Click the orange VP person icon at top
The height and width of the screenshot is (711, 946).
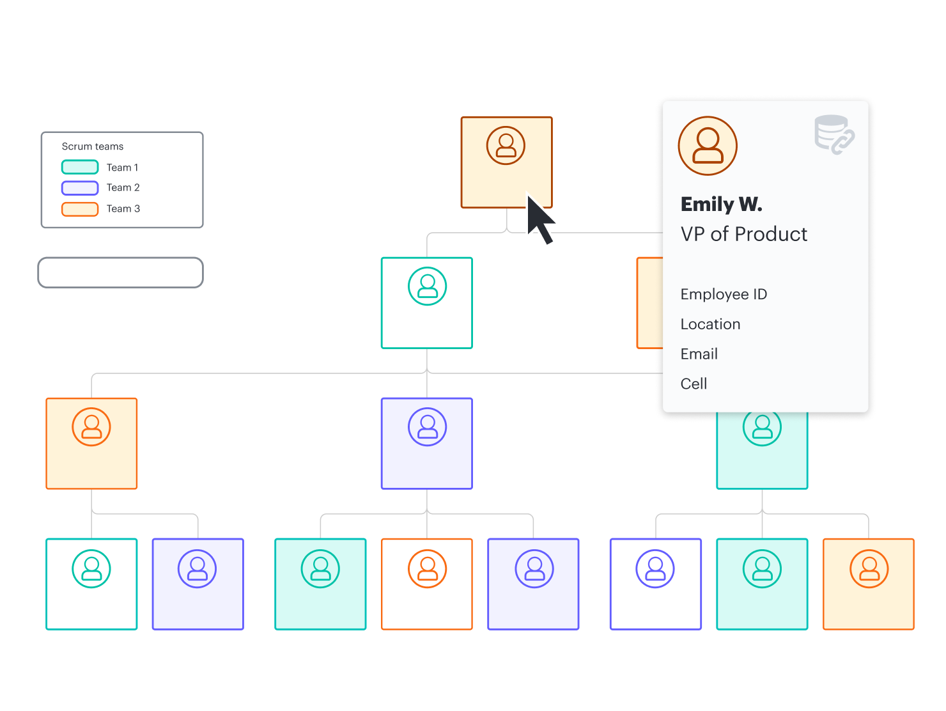click(x=506, y=145)
